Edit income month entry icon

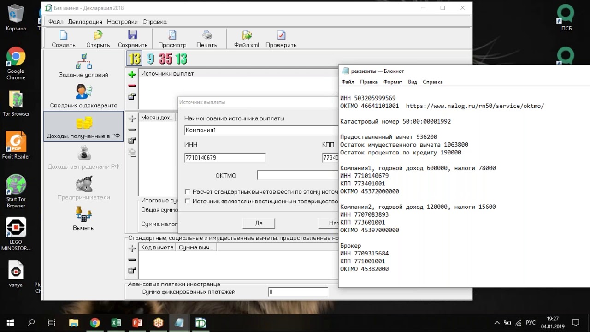click(132, 141)
